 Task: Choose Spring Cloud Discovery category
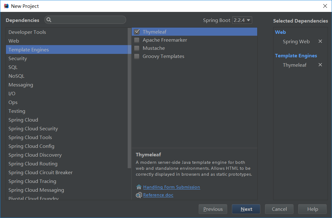67,155
